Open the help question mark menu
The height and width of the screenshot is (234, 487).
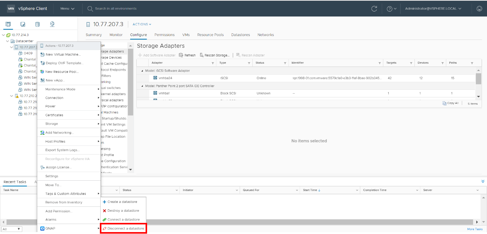(391, 8)
